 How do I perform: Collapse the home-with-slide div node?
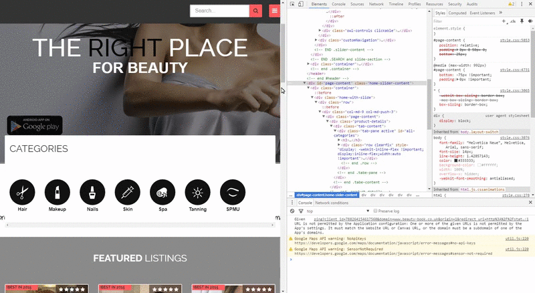(x=312, y=97)
